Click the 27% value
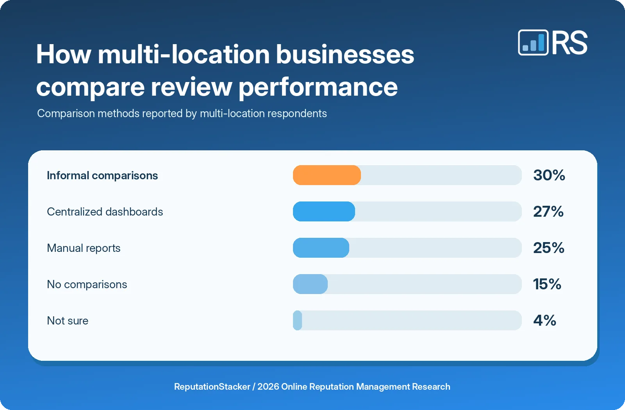This screenshot has height=410, width=625. click(548, 212)
